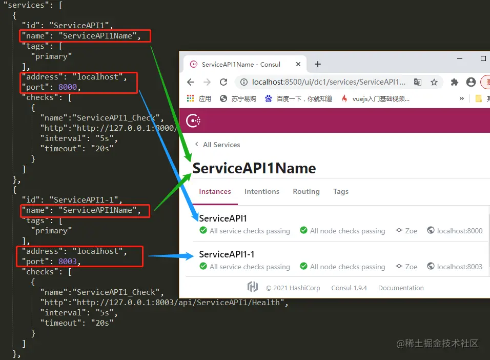Open the extensions puzzle icon
The height and width of the screenshot is (360, 490).
(x=454, y=82)
